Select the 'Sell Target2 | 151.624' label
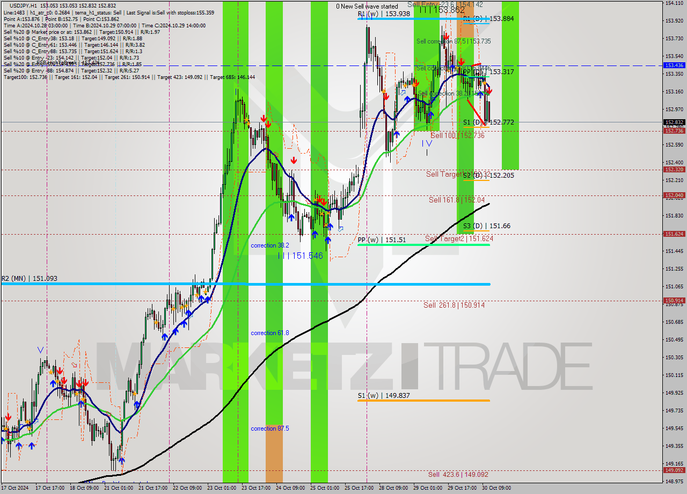The image size is (687, 494). [459, 238]
